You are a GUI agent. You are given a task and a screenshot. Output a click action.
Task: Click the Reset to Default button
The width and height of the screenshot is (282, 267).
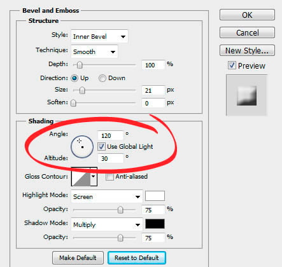coord(137,257)
